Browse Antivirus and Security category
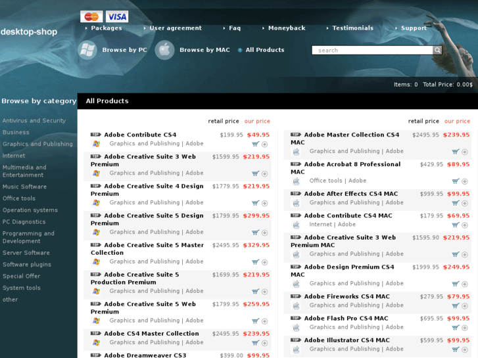This screenshot has height=358, width=478. click(x=34, y=121)
